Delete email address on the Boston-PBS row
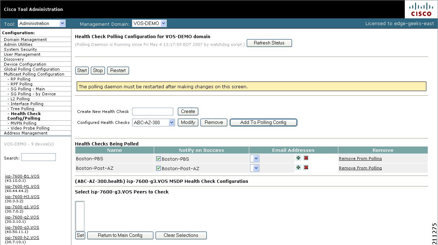The width and height of the screenshot is (438, 245). 305,158
